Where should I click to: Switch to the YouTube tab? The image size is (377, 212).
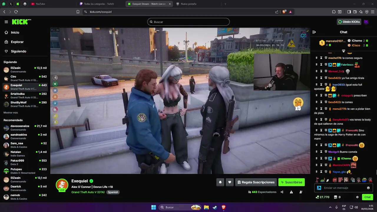[x=53, y=4]
